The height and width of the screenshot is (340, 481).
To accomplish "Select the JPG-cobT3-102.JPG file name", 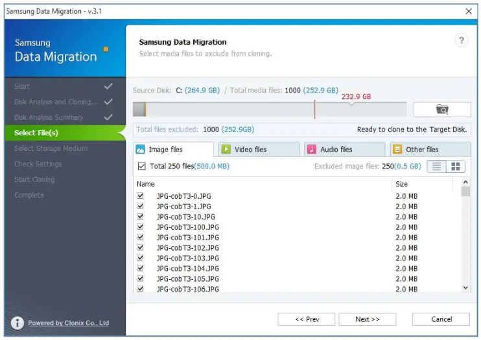I will click(x=188, y=248).
